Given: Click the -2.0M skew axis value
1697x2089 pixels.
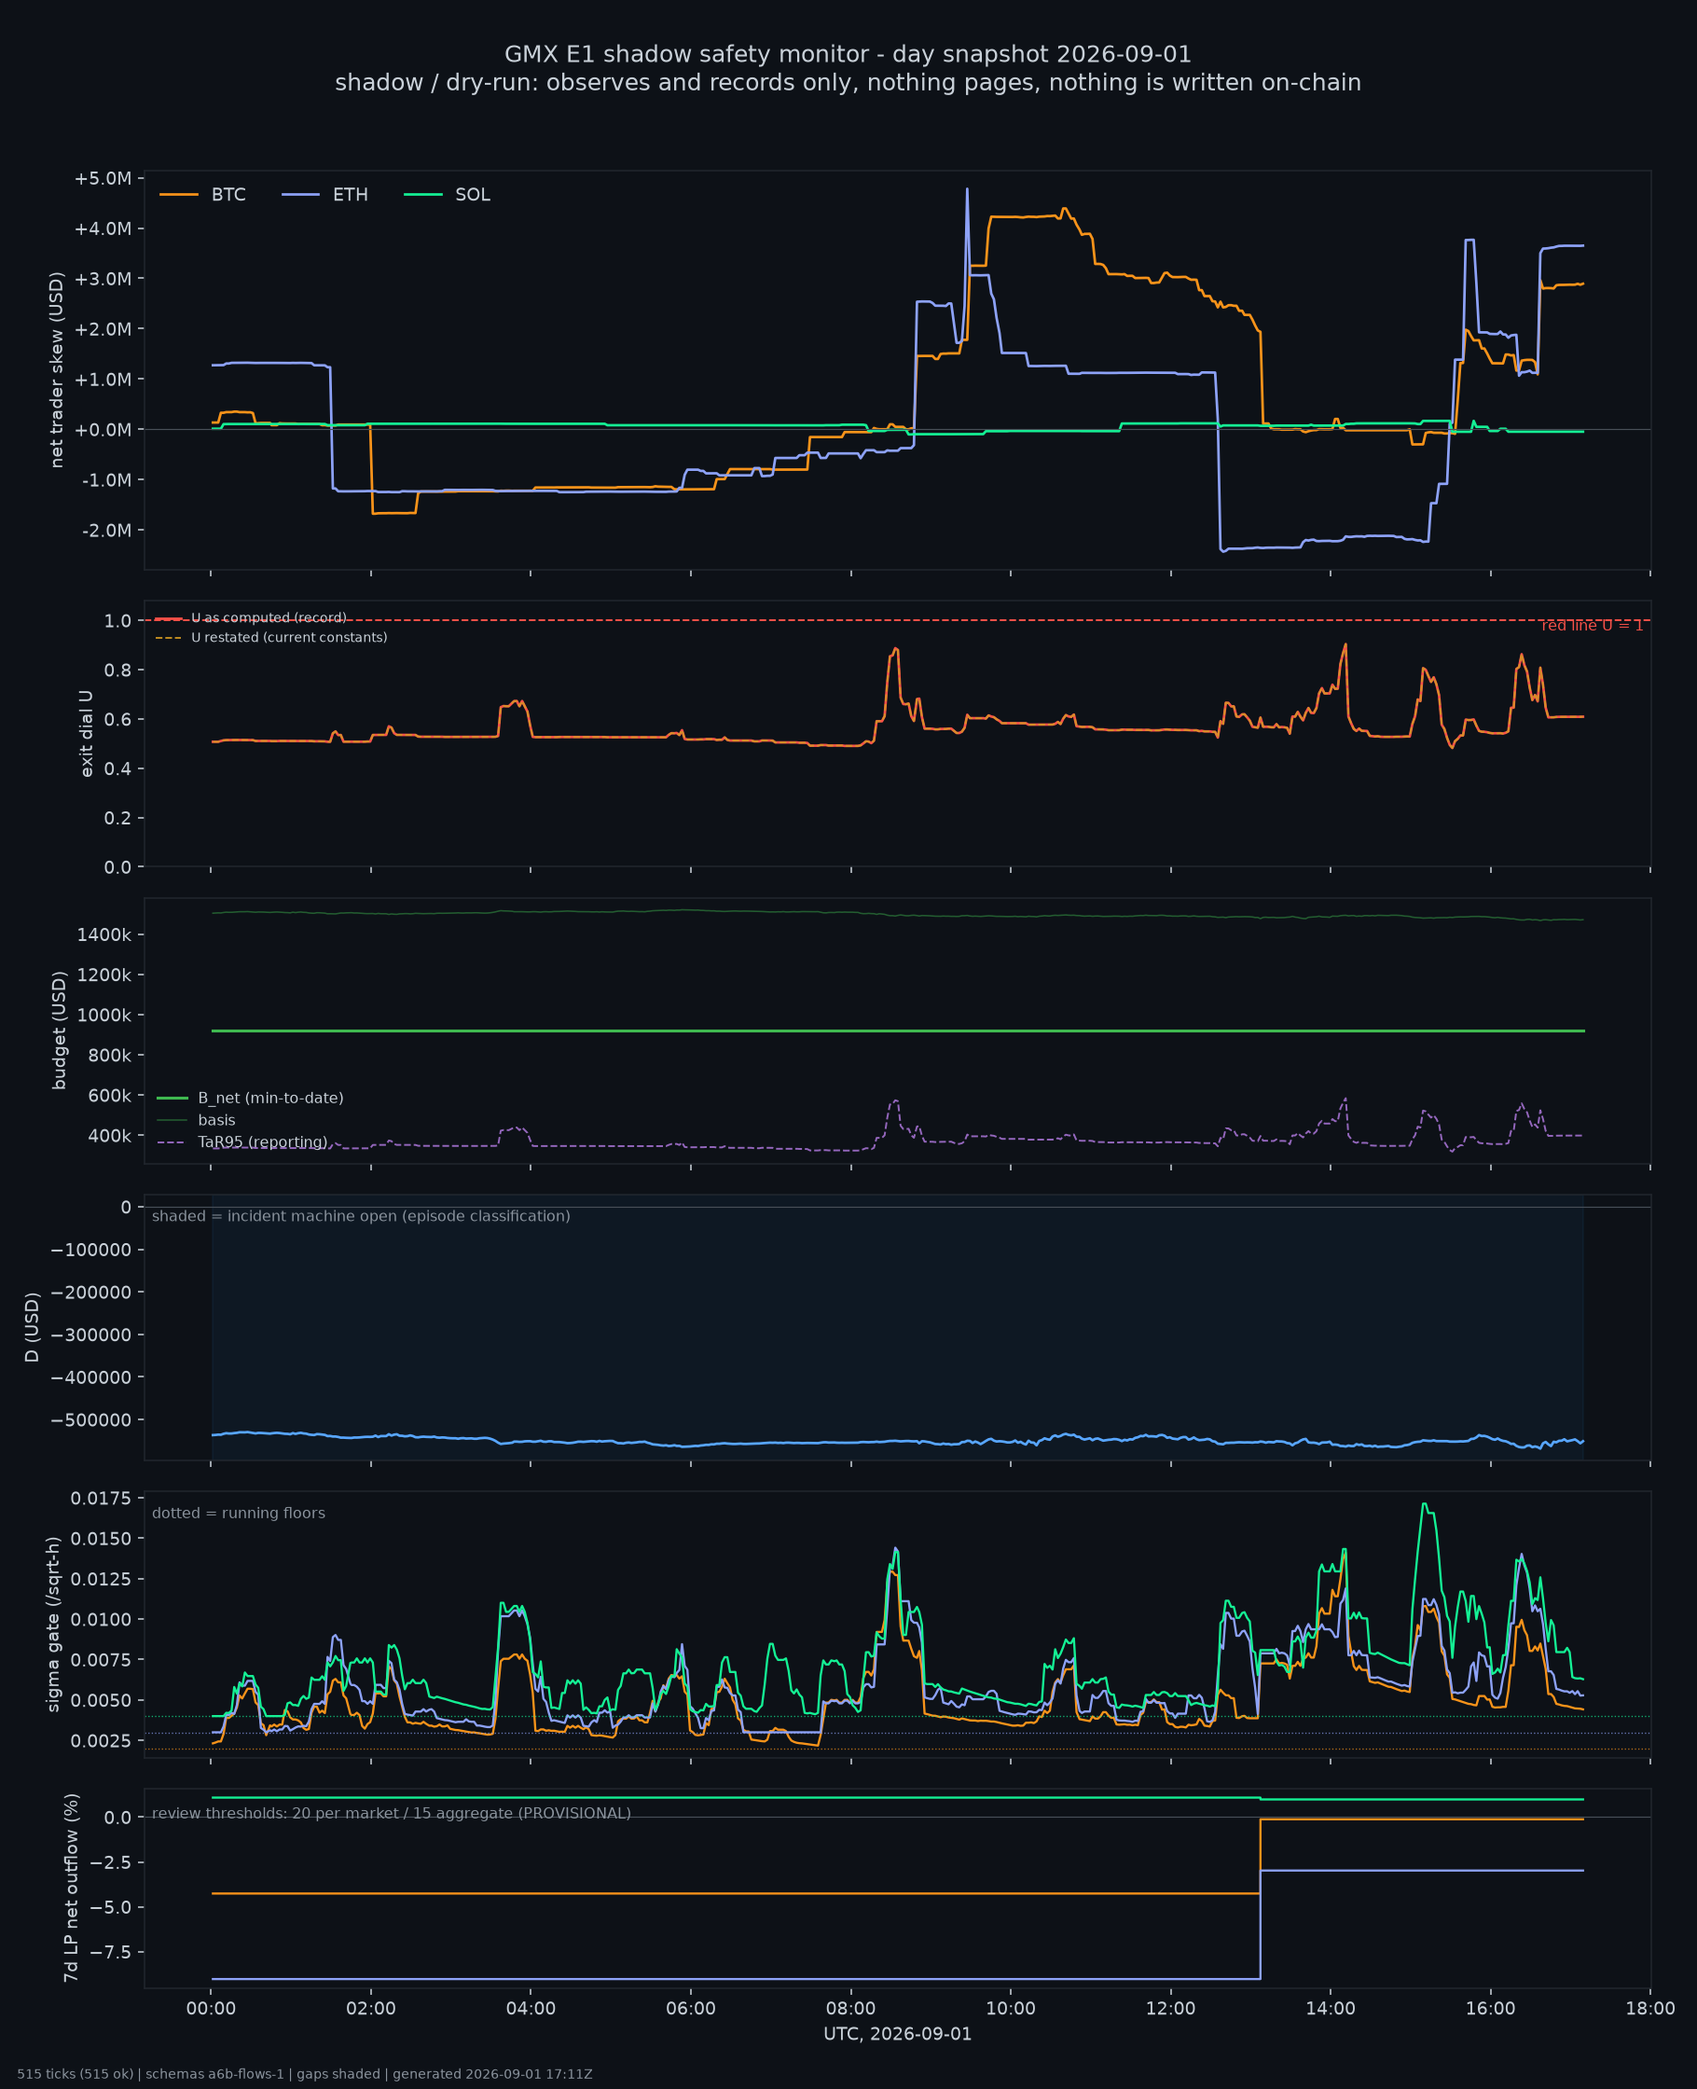Looking at the screenshot, I should pyautogui.click(x=105, y=531).
